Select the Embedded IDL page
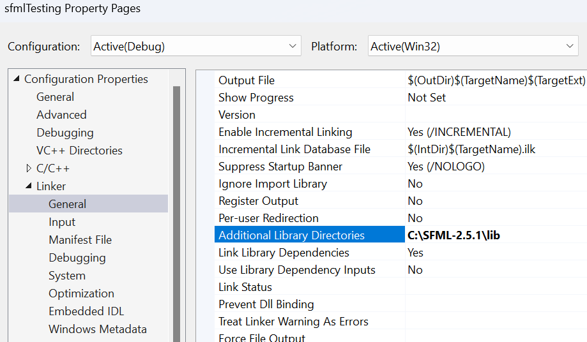The width and height of the screenshot is (587, 342). (86, 311)
